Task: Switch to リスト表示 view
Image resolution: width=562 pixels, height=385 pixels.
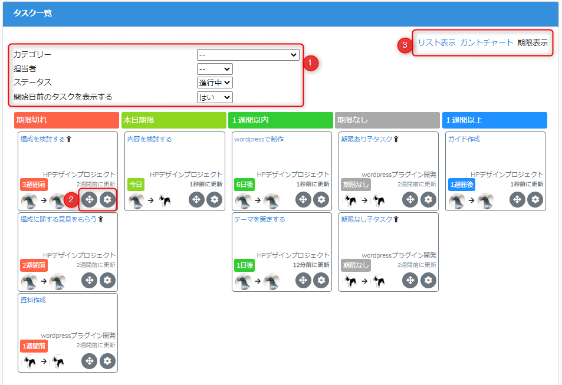Action: 437,42
